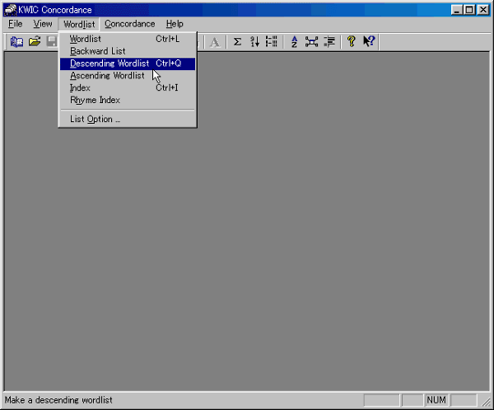This screenshot has height=410, width=494.
Task: Click the context help arrow-question icon
Action: (x=369, y=42)
